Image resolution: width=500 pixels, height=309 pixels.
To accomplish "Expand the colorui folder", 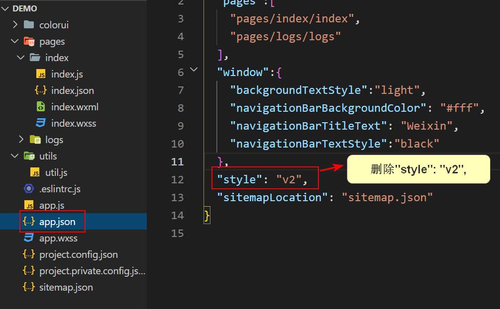I will pos(14,24).
